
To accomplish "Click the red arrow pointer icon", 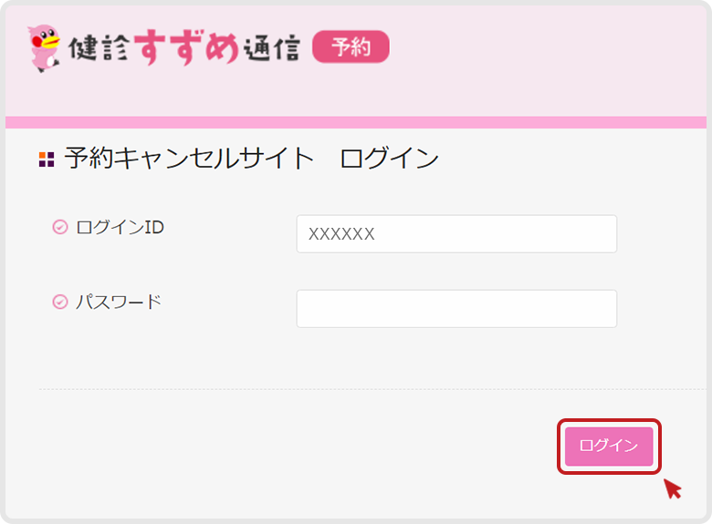I will [673, 489].
